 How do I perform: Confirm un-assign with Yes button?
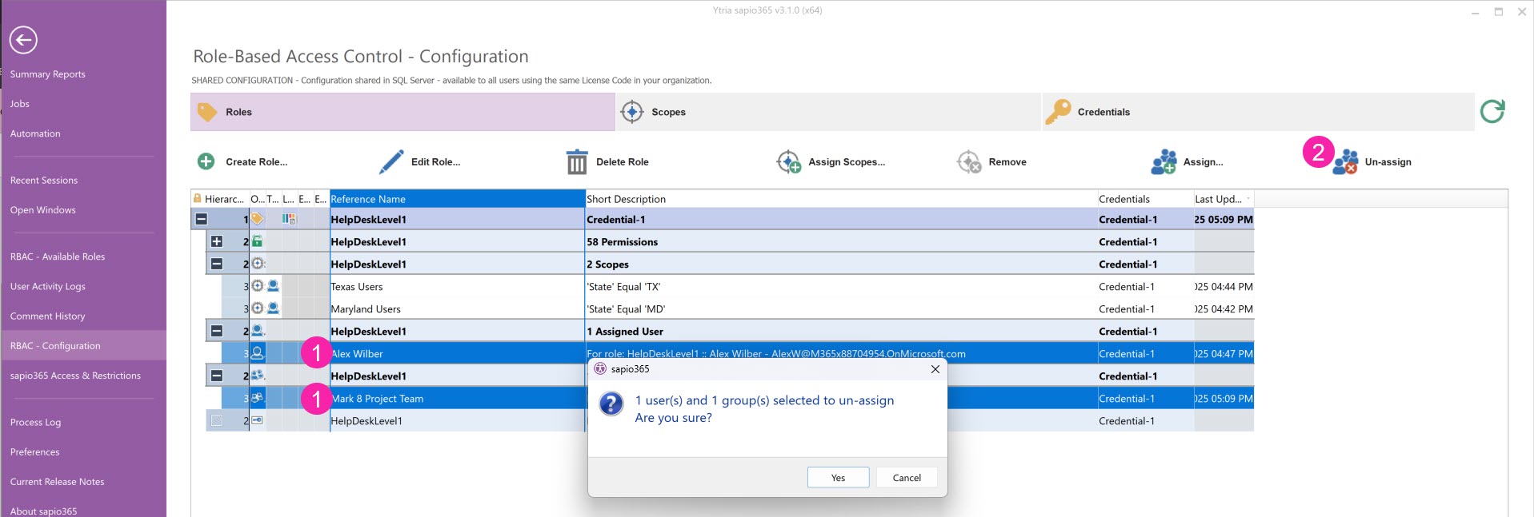[x=838, y=478]
